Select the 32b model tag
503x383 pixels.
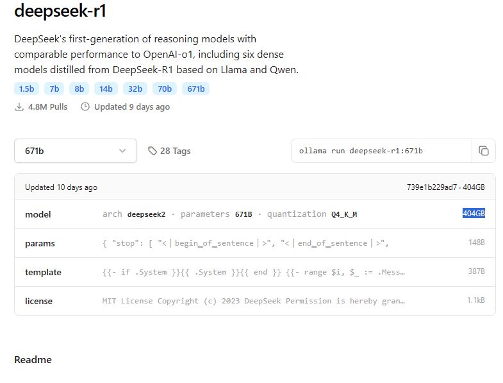tap(135, 89)
